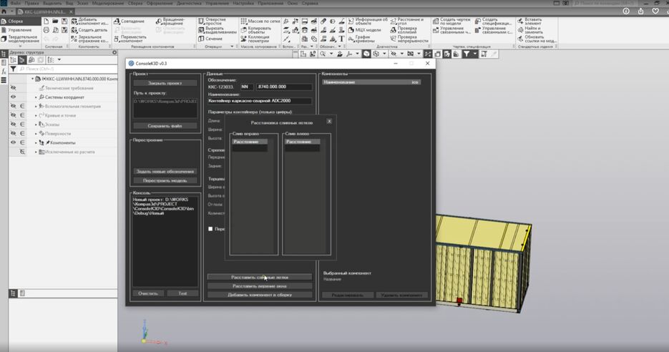Viewport: 669px width, 352px height.
Task: Click Коллекция геометрии tool
Action: click(x=255, y=39)
